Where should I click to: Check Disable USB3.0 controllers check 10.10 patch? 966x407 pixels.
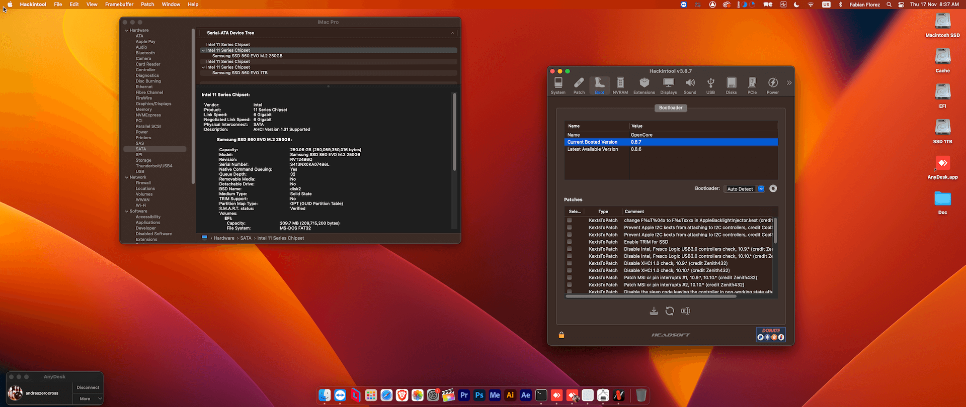(x=570, y=256)
